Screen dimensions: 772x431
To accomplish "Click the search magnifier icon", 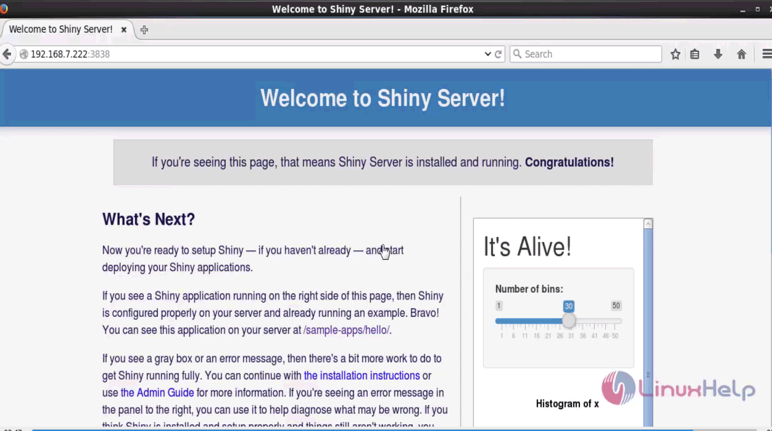I will coord(517,54).
